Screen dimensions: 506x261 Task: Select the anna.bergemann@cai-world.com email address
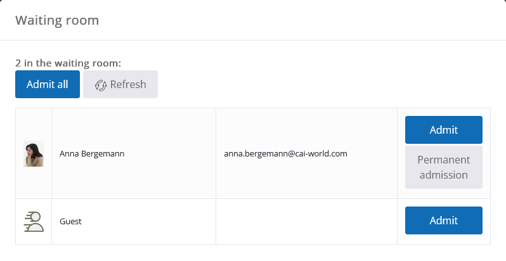285,154
